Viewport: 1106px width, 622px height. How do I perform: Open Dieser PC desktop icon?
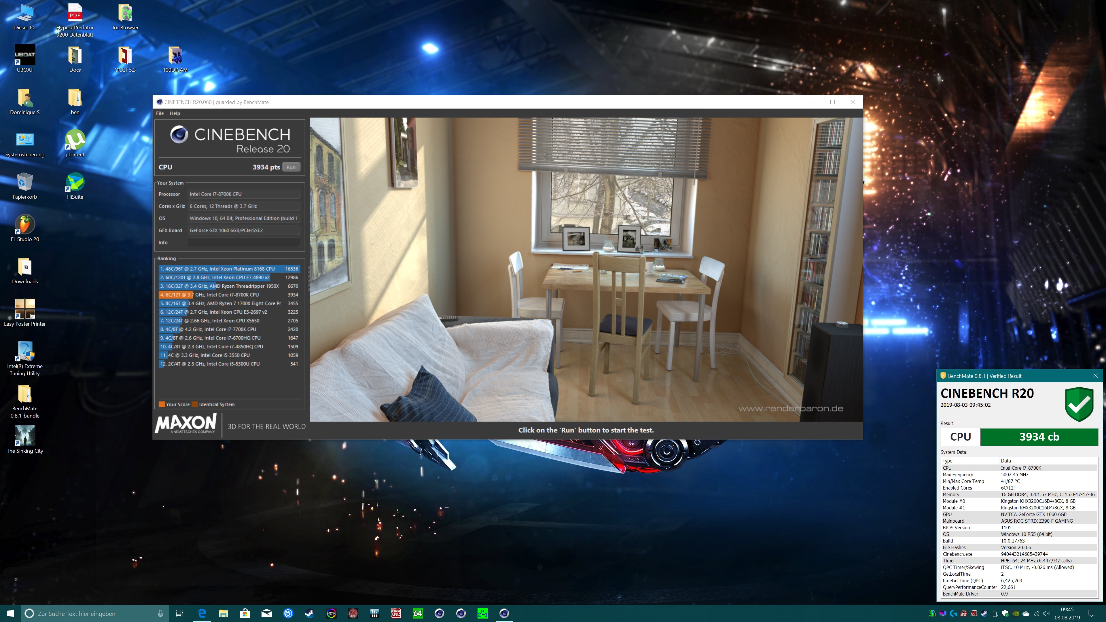(x=25, y=17)
